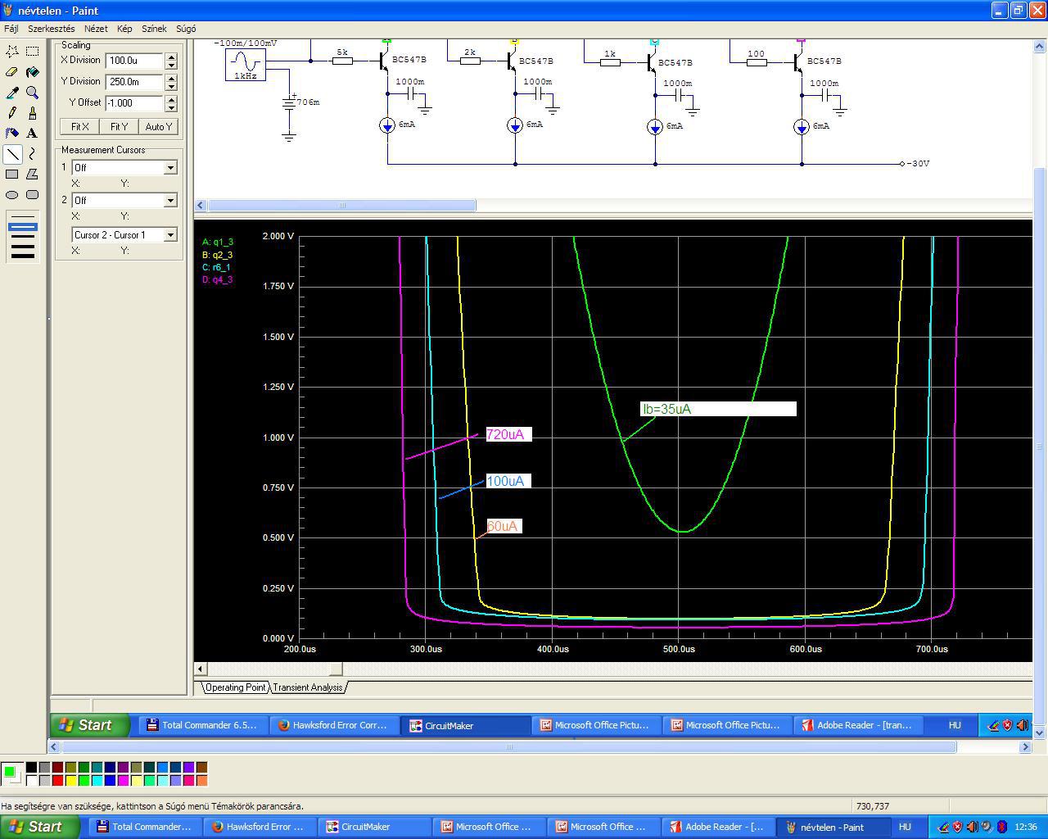The height and width of the screenshot is (839, 1048).
Task: Choose the thickest line width option
Action: [x=23, y=255]
